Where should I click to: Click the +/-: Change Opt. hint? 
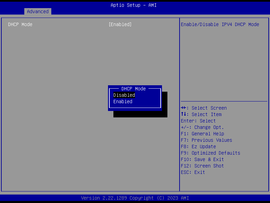pos(202,127)
